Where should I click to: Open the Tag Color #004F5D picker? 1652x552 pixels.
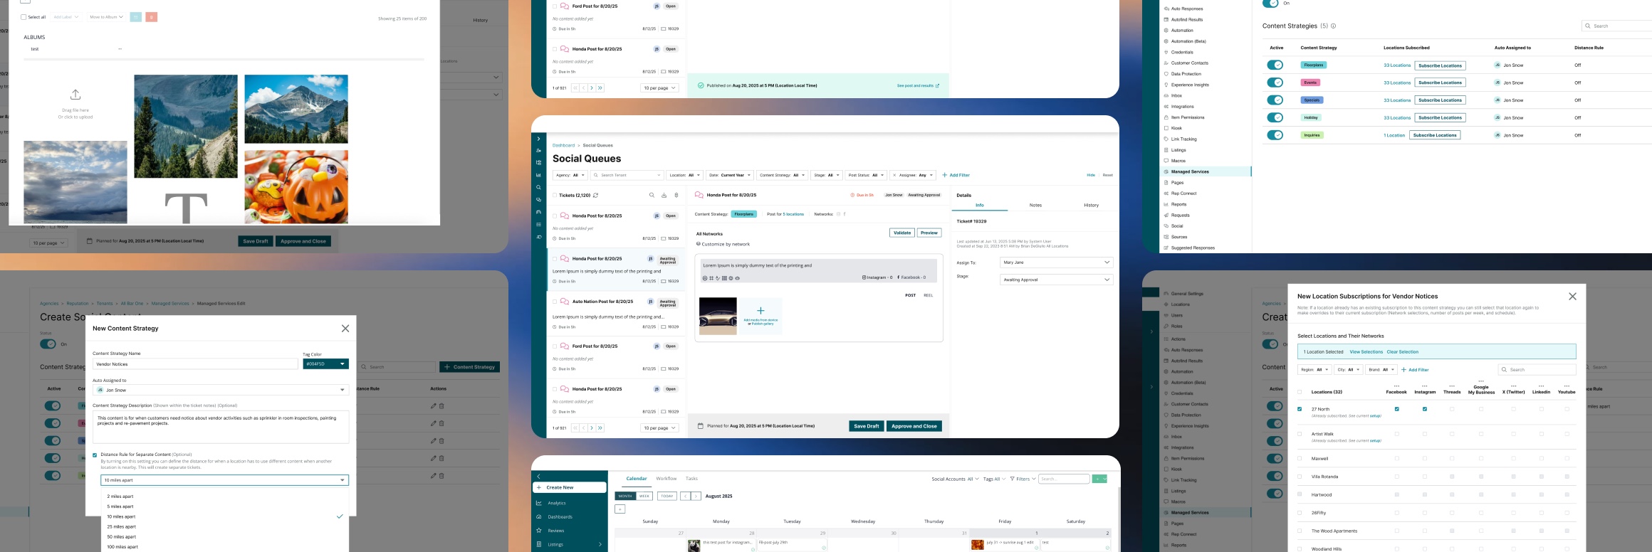325,364
